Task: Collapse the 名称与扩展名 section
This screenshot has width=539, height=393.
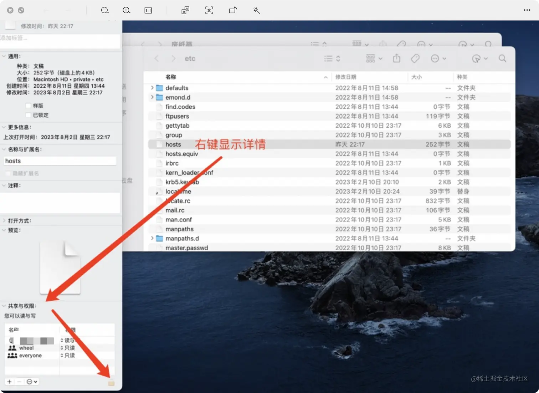Action: pos(4,149)
